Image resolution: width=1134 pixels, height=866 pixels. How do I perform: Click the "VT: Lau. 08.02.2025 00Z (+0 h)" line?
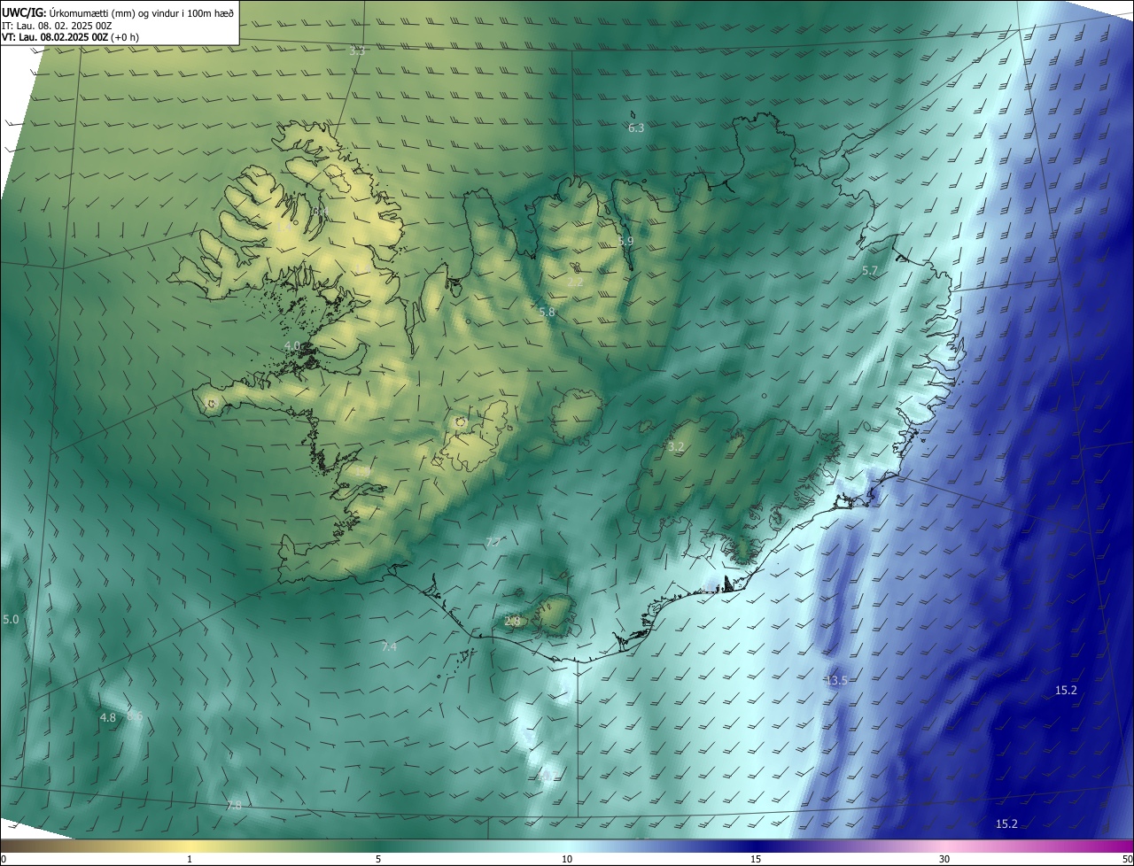click(x=70, y=37)
